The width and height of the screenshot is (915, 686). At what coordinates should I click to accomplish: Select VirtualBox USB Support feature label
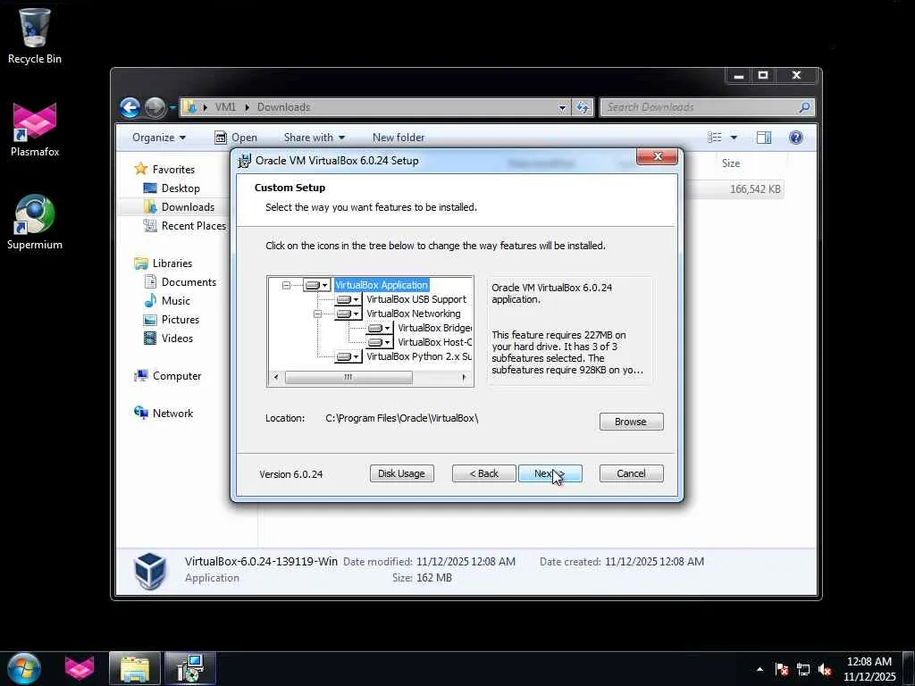[x=416, y=299]
